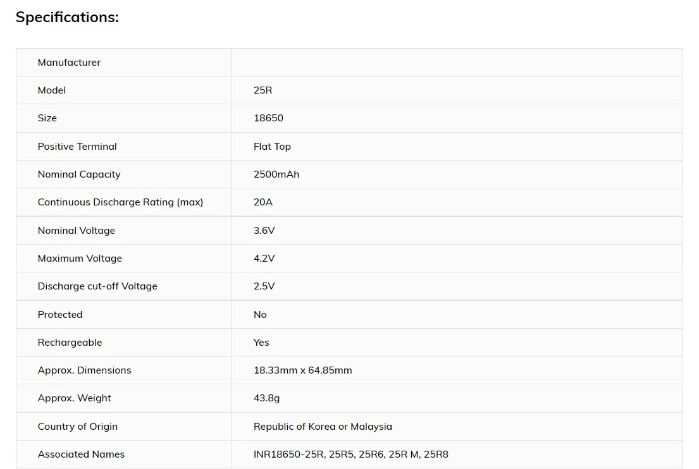The image size is (699, 469).
Task: Click the Rechargeable row's Yes value
Action: pos(261,343)
